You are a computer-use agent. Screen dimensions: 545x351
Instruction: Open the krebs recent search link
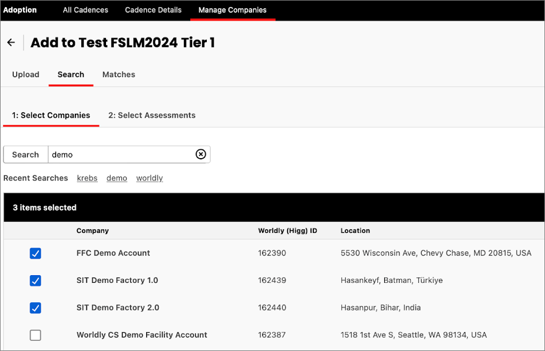[x=87, y=178]
